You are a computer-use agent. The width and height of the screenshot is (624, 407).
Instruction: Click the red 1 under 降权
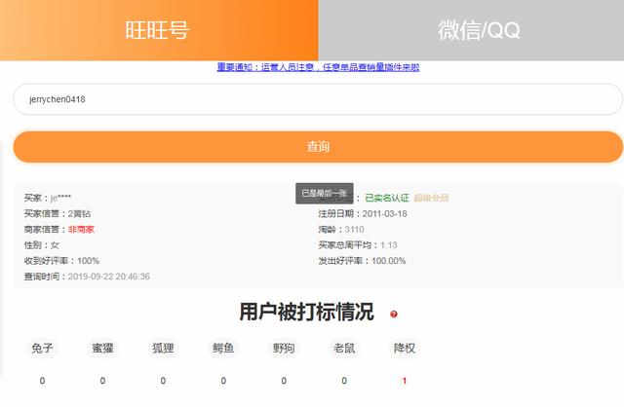405,381
